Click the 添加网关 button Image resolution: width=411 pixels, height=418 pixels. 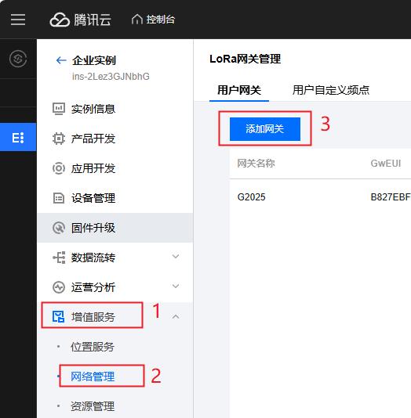(x=265, y=129)
